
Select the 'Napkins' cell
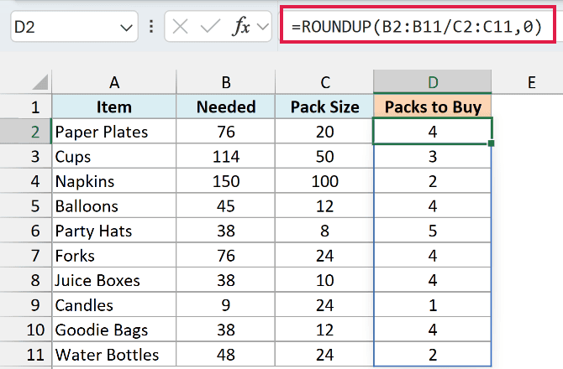114,181
